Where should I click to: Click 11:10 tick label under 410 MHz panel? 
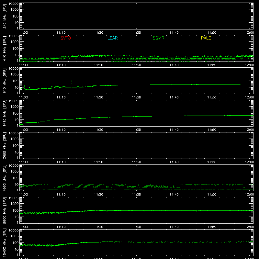61,65
